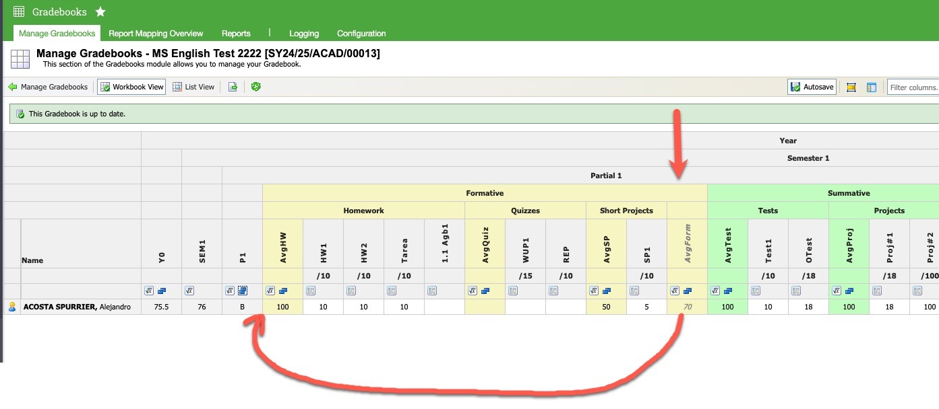Click the details icon under the HW1 column
This screenshot has width=939, height=409.
(311, 291)
